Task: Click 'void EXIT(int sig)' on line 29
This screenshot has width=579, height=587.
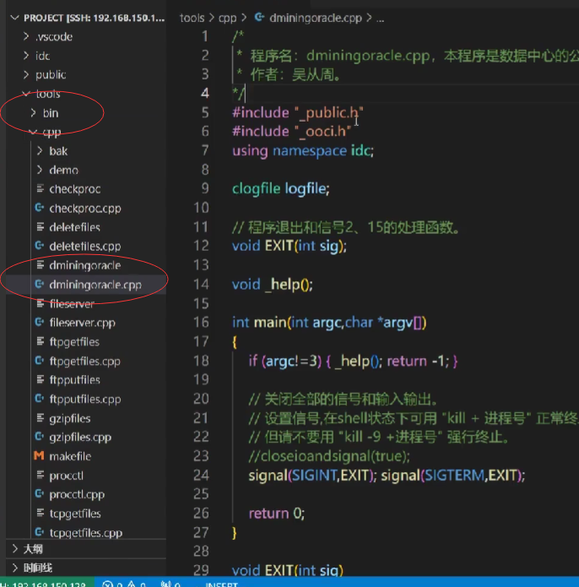Action: click(288, 570)
